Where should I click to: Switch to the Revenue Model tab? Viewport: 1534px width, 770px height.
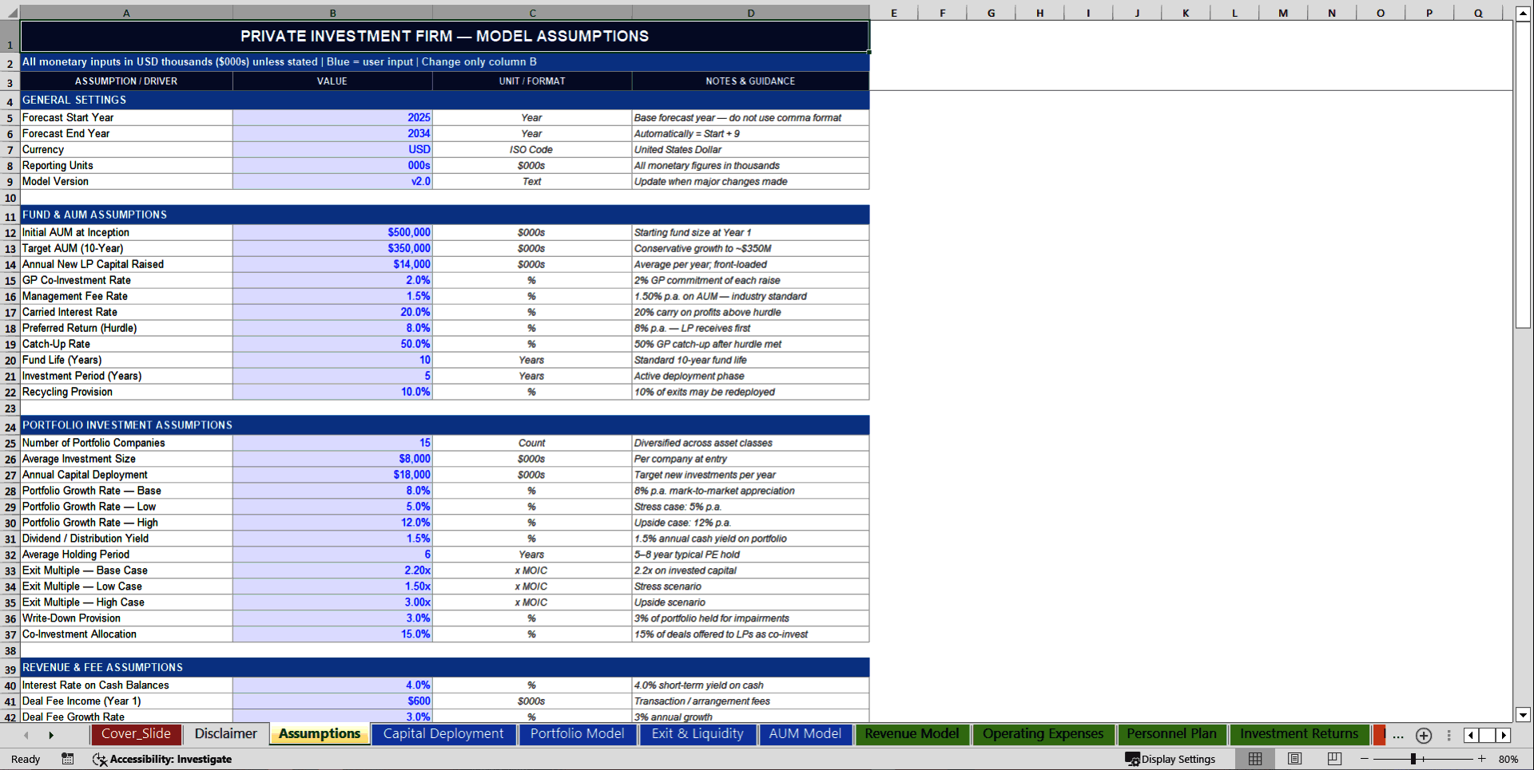coord(911,734)
